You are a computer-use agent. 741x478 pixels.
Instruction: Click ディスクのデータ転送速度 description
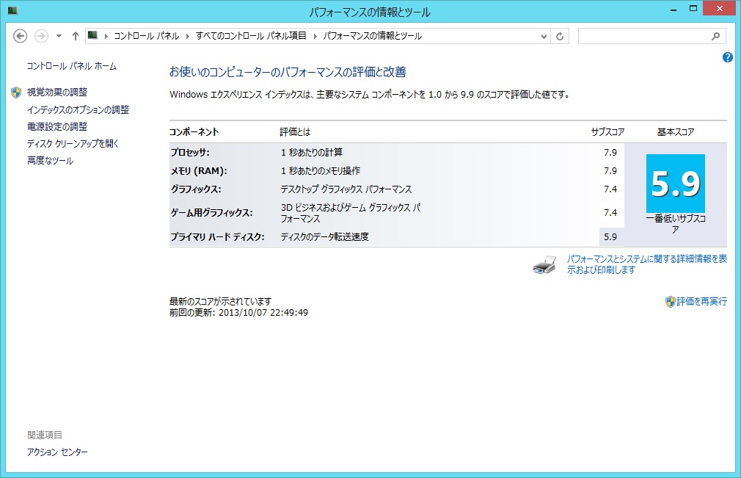tap(325, 237)
